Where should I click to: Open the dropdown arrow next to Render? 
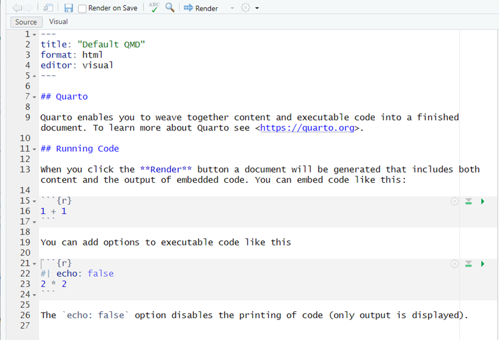[232, 8]
